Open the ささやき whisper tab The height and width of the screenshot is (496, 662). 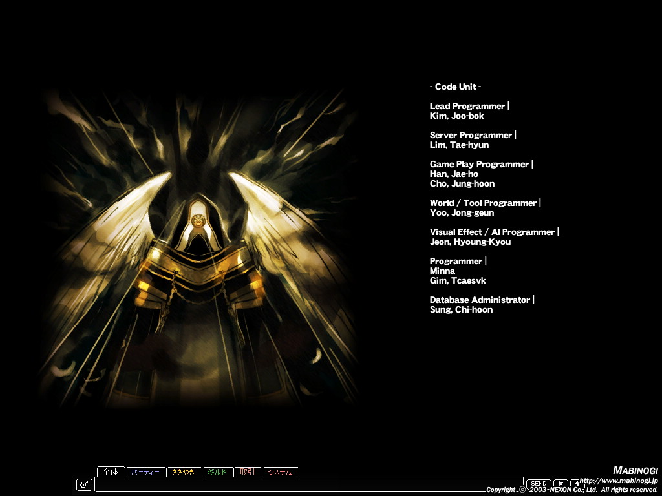pyautogui.click(x=184, y=472)
